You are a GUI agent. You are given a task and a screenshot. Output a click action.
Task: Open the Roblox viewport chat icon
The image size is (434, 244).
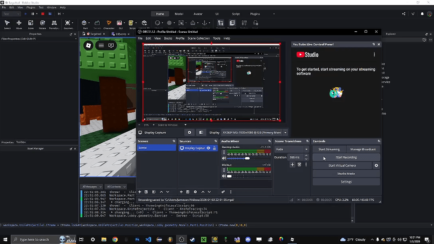[111, 45]
